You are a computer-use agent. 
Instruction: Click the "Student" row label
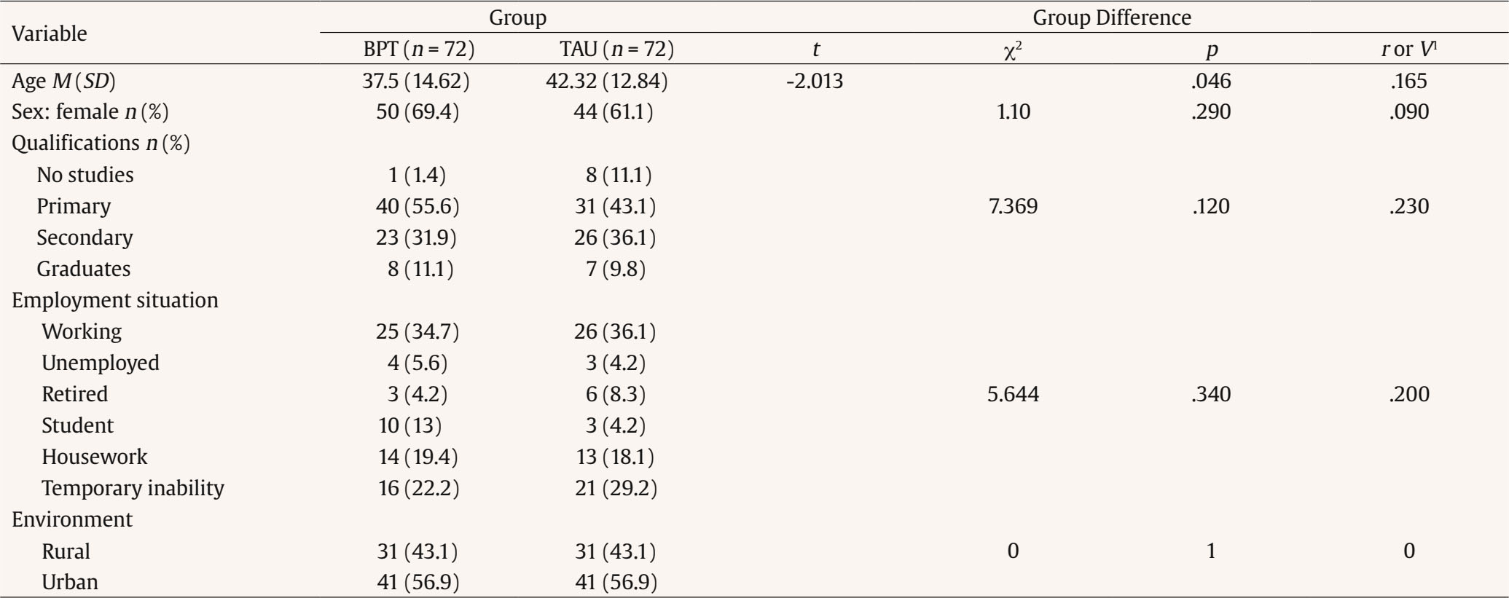(77, 425)
